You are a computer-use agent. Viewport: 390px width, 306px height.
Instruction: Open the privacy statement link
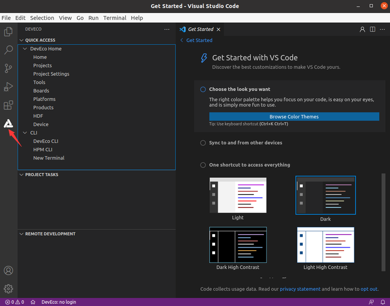[x=300, y=289]
